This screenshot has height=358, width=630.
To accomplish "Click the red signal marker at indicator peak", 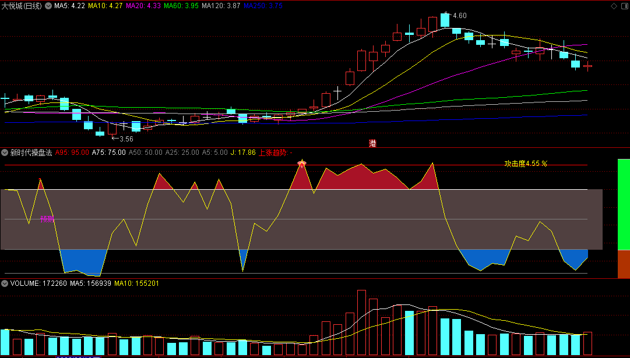I will point(302,163).
